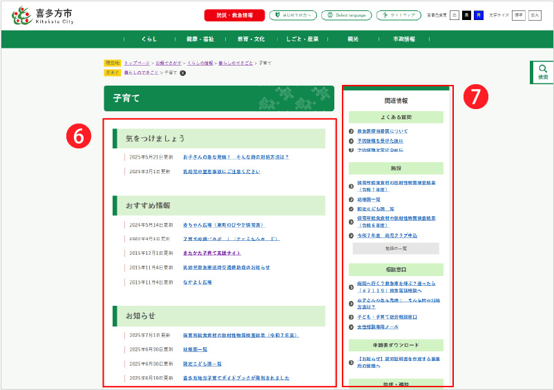This screenshot has height=390, width=554.
Task: Click arrow bullet beside 子ども・子育て総合相談窓口
Action: 351,317
